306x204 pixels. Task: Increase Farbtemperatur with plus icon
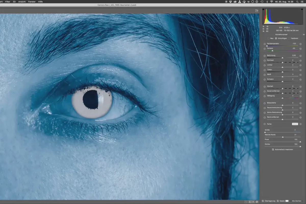pyautogui.click(x=300, y=44)
